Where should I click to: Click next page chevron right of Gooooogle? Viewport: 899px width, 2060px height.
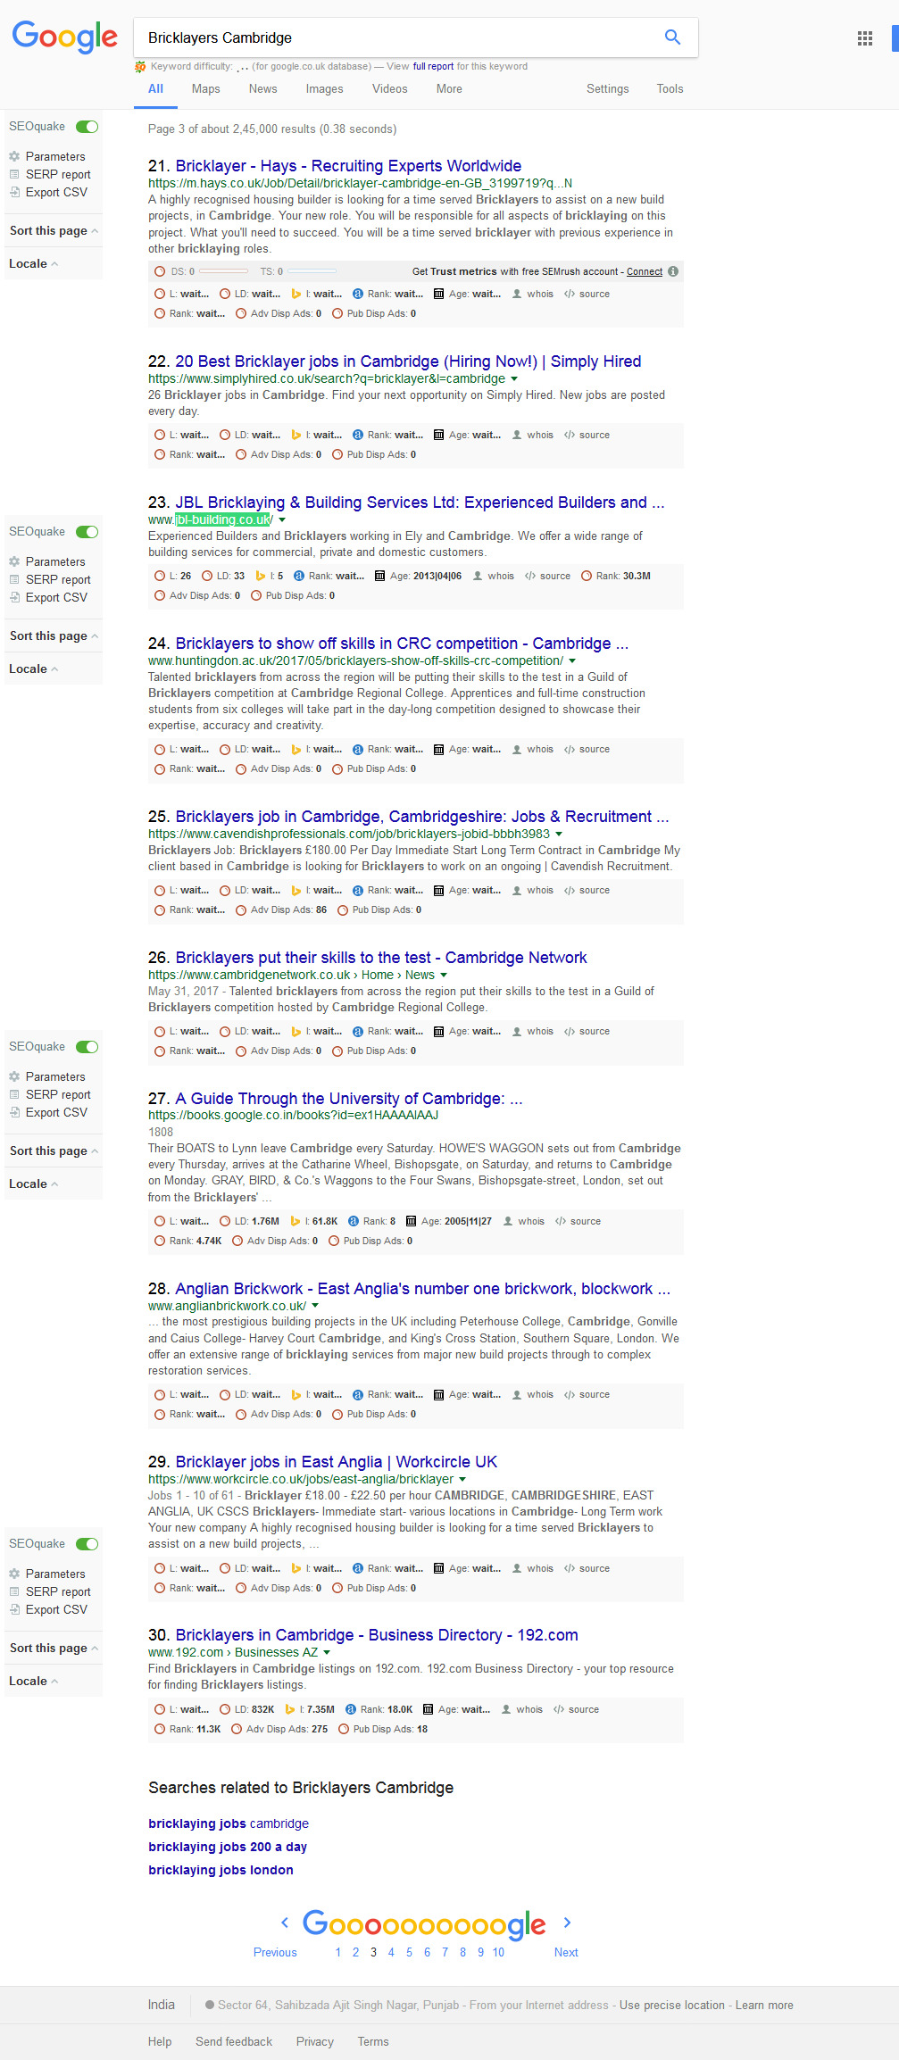click(567, 1922)
